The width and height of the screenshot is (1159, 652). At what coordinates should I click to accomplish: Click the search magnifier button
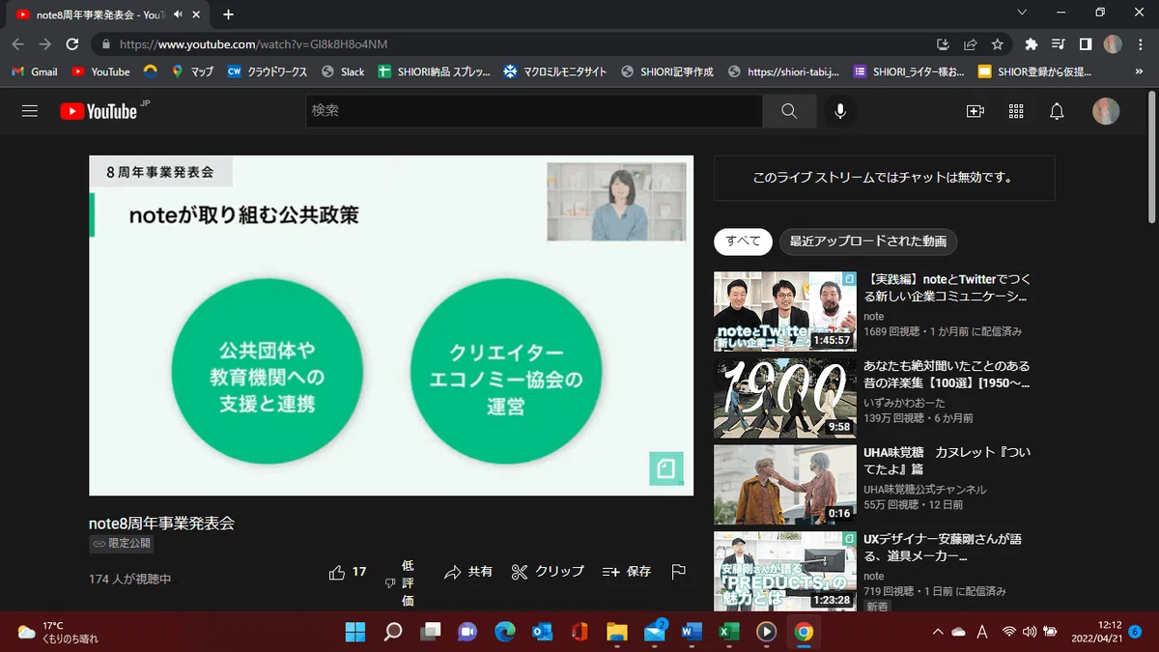tap(789, 111)
